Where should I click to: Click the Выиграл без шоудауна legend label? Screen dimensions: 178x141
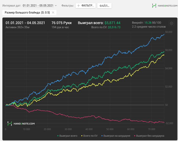(x=150, y=136)
